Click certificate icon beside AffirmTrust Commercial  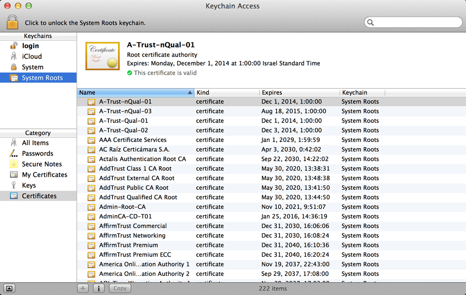91,226
